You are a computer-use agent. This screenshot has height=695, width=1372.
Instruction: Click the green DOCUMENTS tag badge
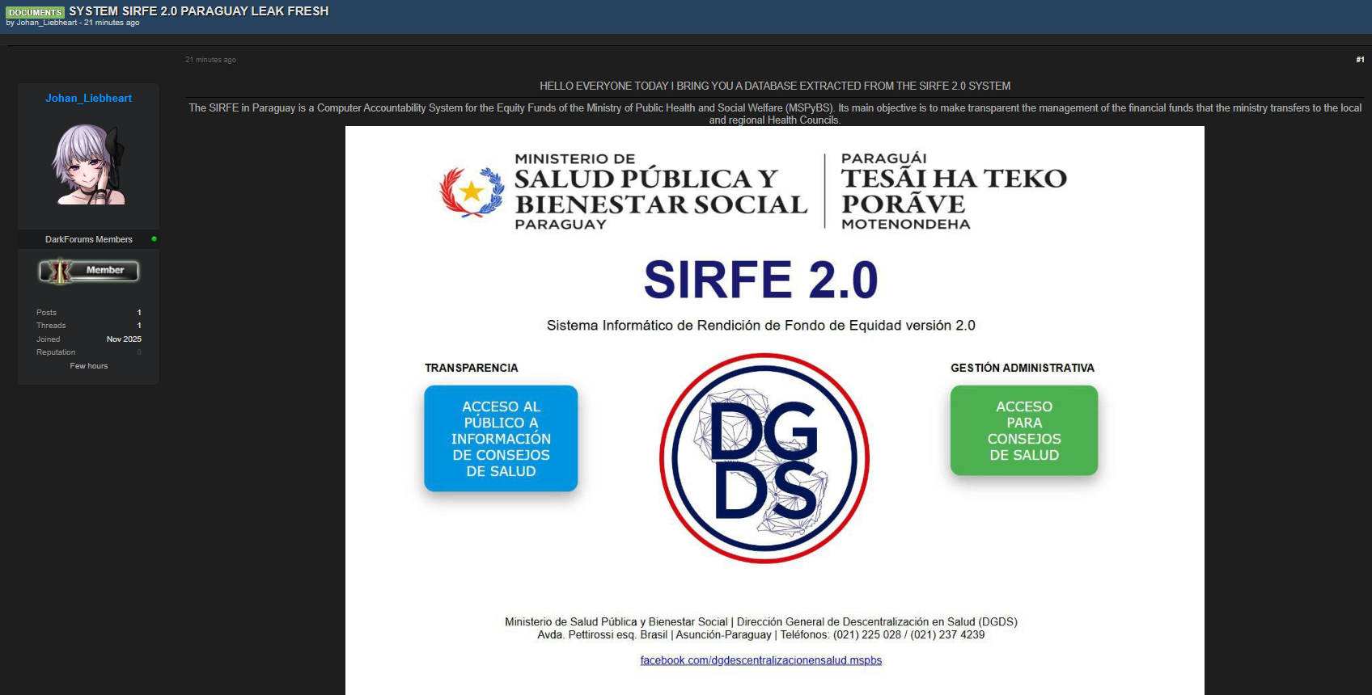35,12
